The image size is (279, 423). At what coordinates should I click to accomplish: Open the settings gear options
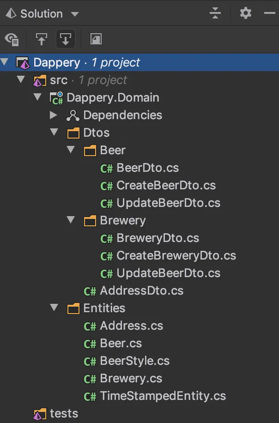pyautogui.click(x=246, y=13)
